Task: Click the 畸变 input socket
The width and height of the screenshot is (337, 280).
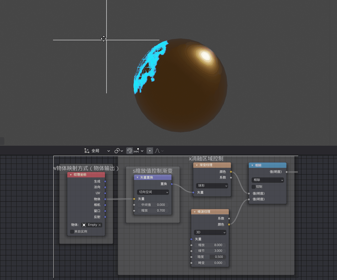Action: (x=191, y=263)
